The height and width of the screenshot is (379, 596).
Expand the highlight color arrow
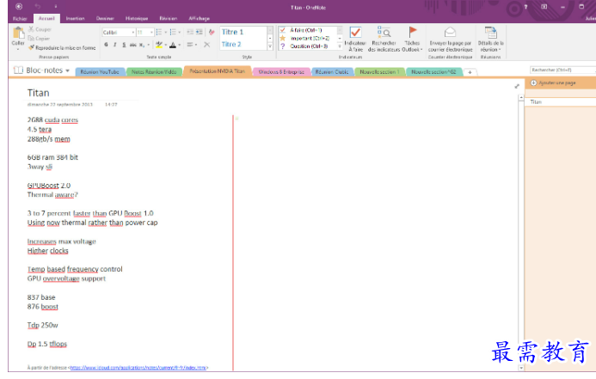pos(166,45)
